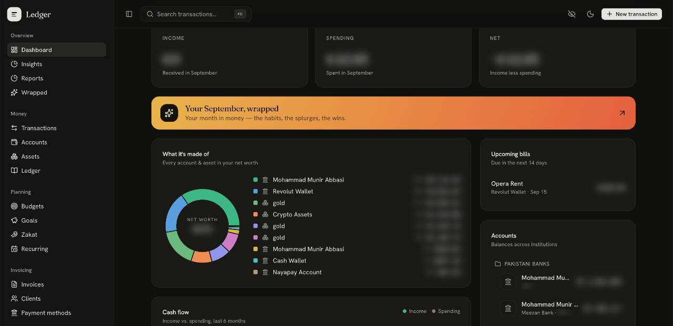Toggle hide amounts eye icon
The width and height of the screenshot is (673, 326).
572,14
